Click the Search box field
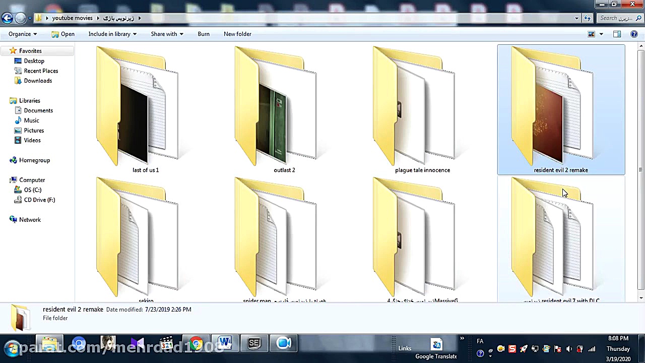 tap(620, 18)
